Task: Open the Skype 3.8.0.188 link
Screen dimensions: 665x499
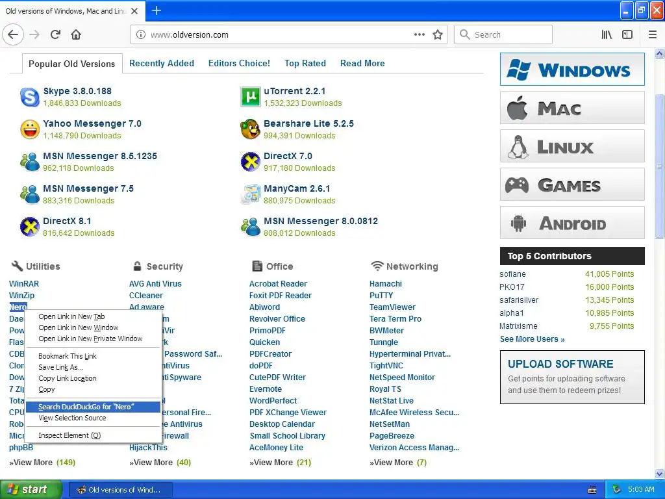Action: 77,91
